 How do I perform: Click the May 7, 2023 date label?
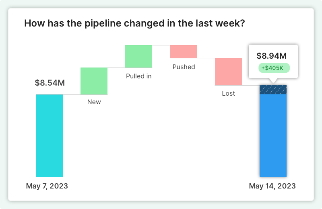coord(47,186)
